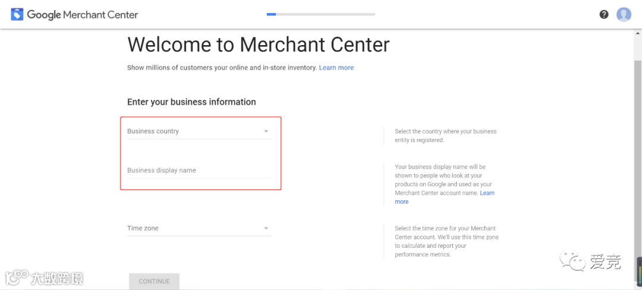Open the help question mark icon
642x290 pixels.
click(x=604, y=15)
